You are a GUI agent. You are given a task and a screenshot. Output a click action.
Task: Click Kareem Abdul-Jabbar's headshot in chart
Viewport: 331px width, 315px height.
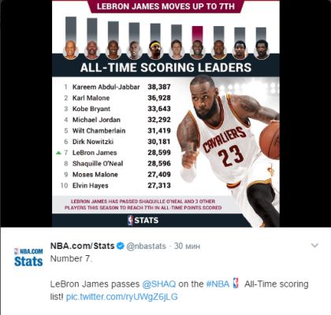point(71,50)
